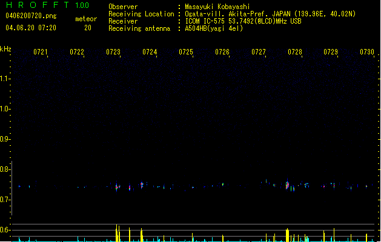Click the 'meteor' label

[x=86, y=19]
